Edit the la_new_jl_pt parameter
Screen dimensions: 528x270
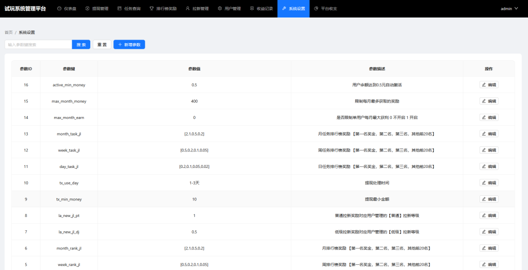pyautogui.click(x=489, y=215)
